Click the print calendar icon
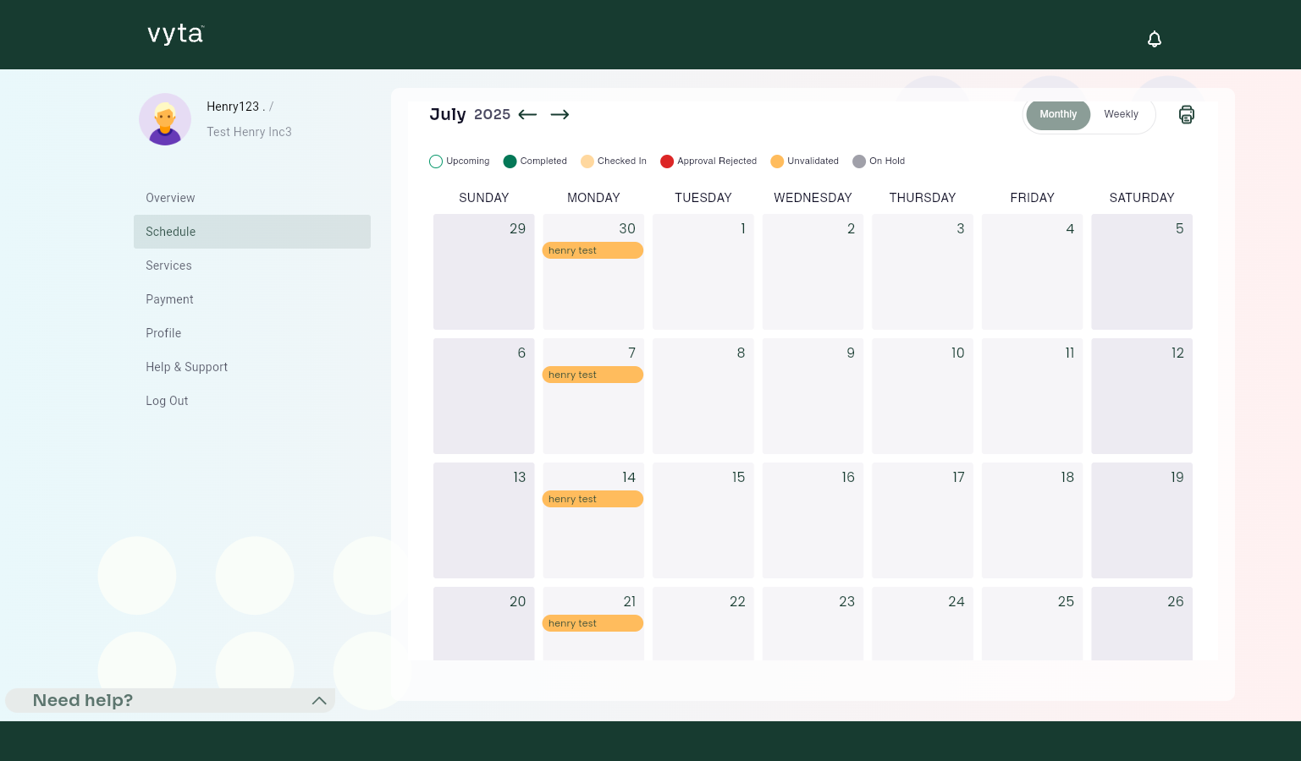 coord(1186,115)
